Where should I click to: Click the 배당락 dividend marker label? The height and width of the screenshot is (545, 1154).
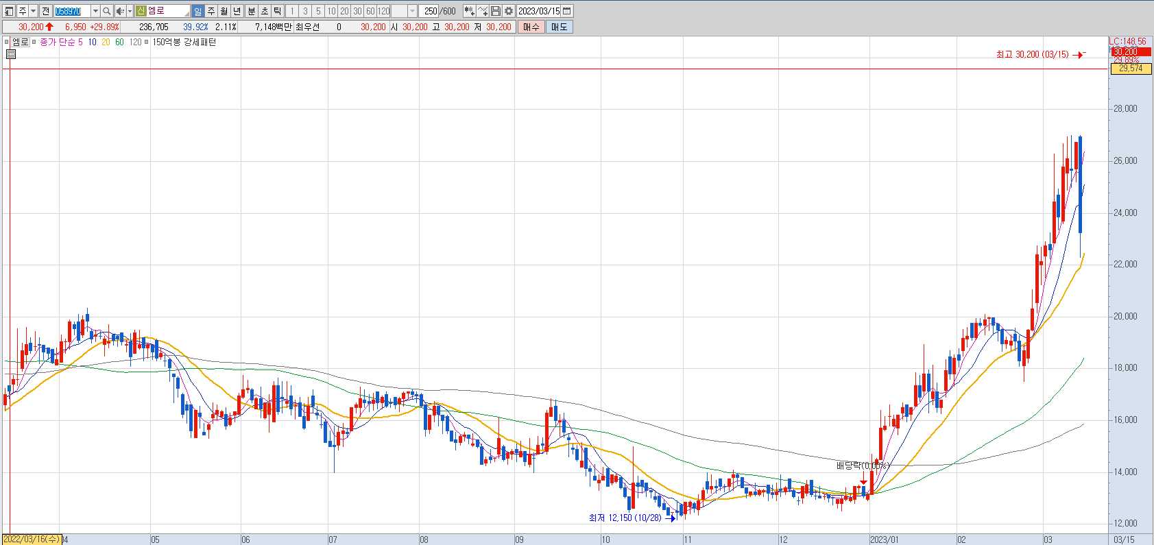pos(862,465)
